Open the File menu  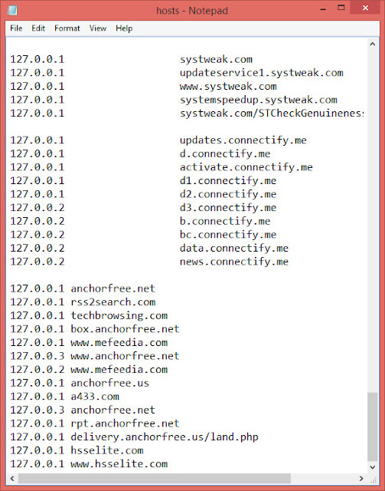coord(16,28)
